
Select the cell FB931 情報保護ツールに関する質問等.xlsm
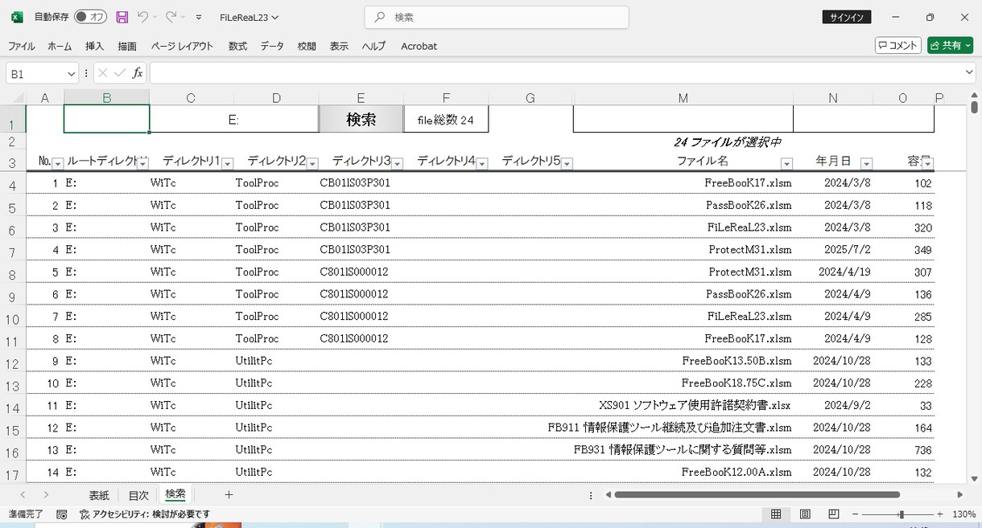(x=683, y=449)
